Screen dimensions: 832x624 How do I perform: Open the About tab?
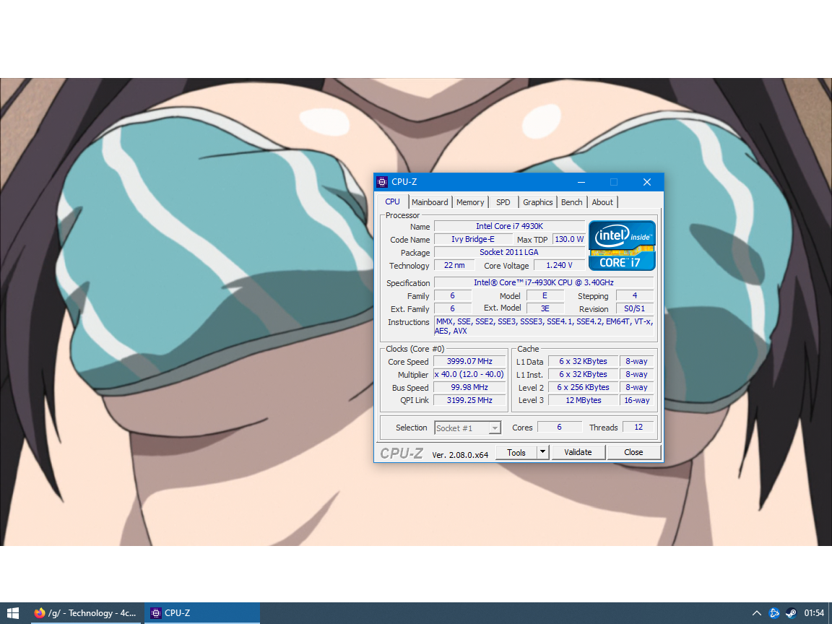coord(602,202)
